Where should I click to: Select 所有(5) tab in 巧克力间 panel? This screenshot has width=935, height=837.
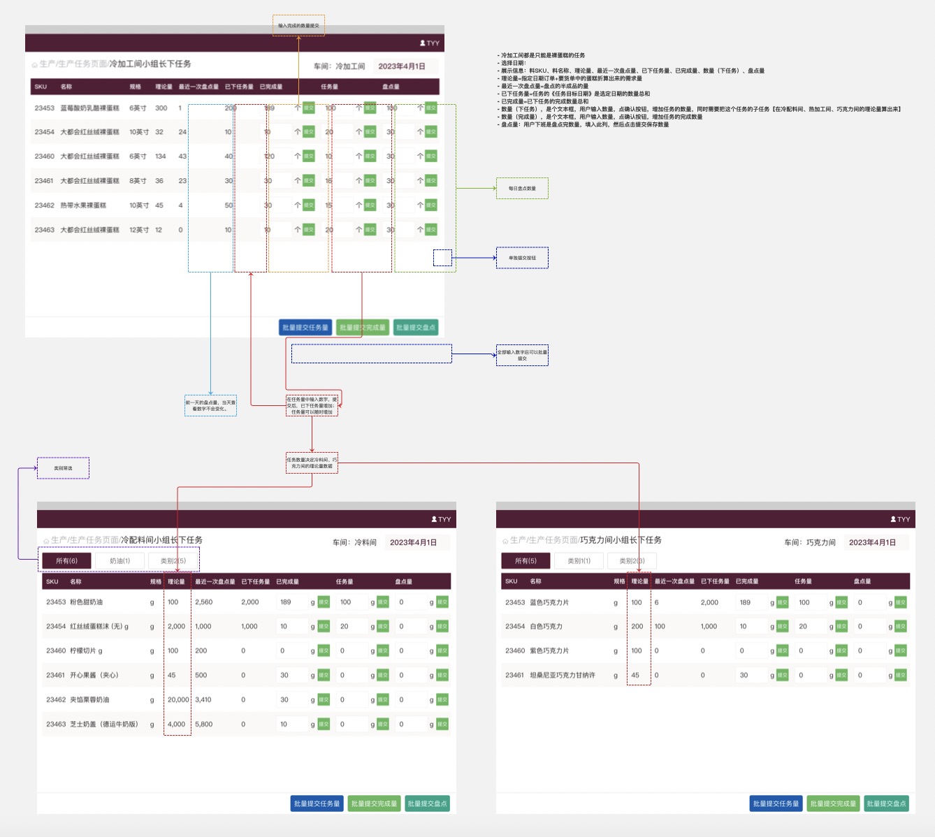[526, 560]
